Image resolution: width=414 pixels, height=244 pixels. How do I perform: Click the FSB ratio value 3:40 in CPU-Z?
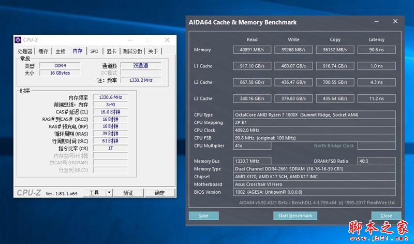click(x=110, y=105)
